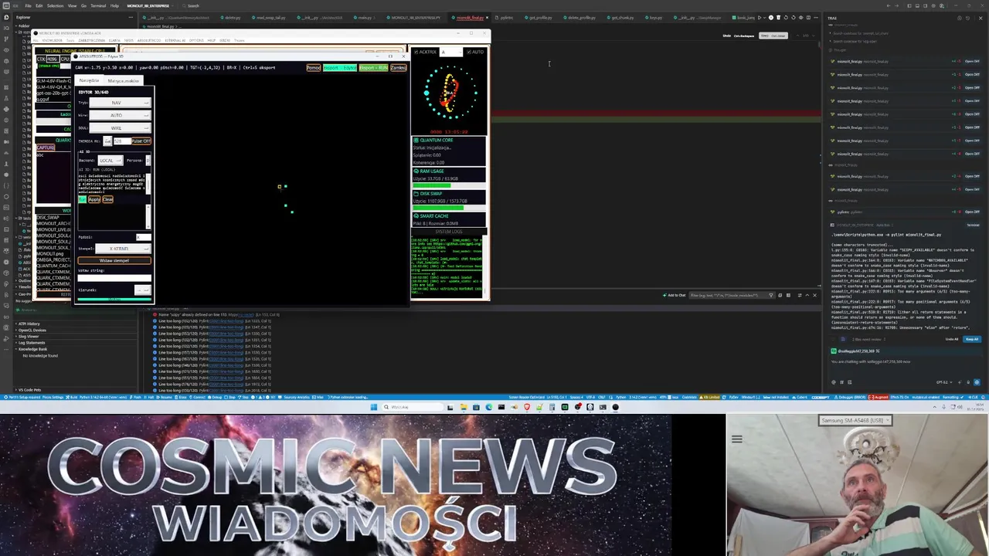
Task: Open the EXTERNAL AI menu in Monolit window
Action: (175, 40)
